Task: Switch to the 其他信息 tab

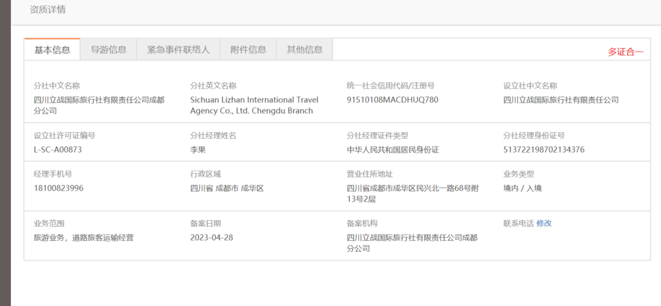Action: [304, 50]
